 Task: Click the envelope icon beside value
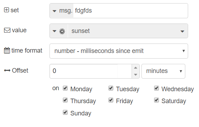point(7,30)
